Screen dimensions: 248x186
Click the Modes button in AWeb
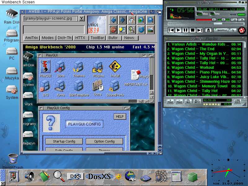(x=48, y=38)
